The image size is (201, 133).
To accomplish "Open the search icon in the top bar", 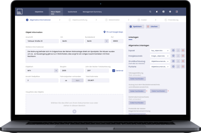I will (150, 12).
